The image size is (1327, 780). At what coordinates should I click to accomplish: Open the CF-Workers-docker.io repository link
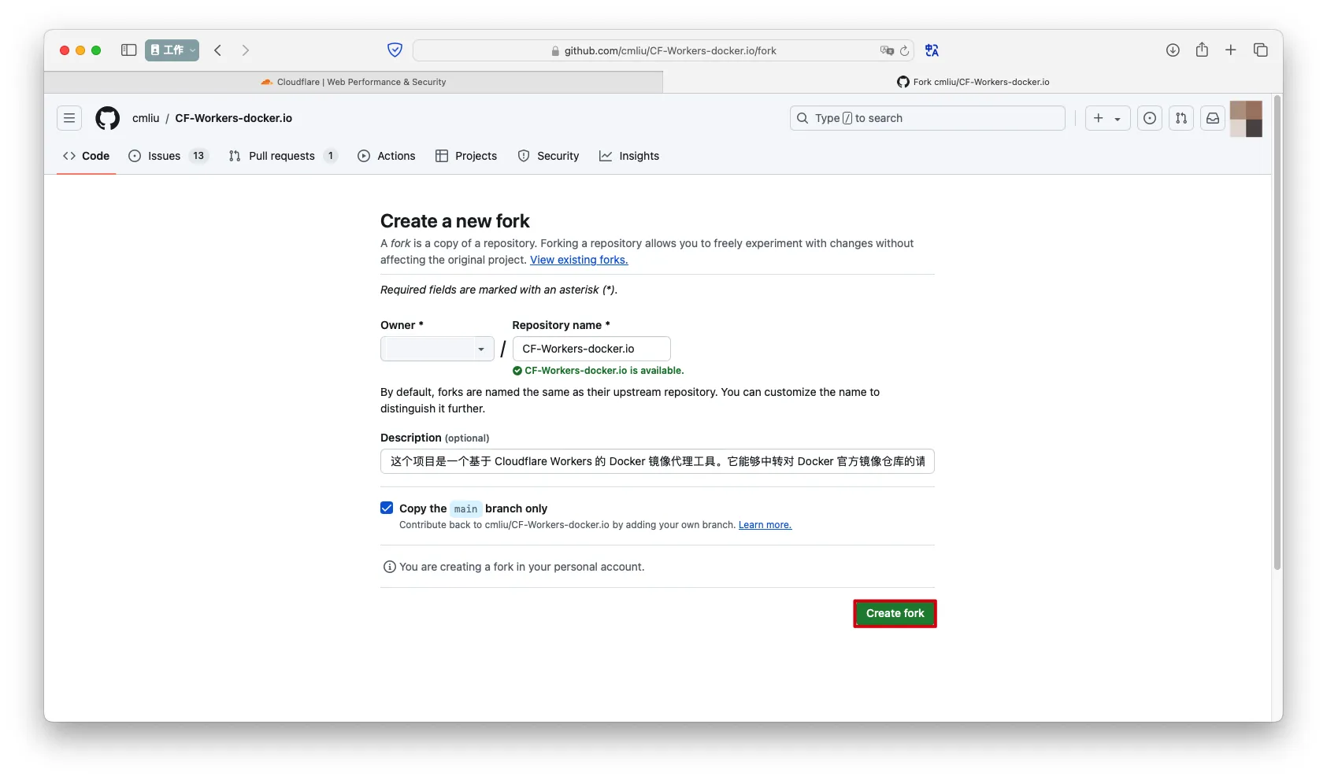point(234,118)
